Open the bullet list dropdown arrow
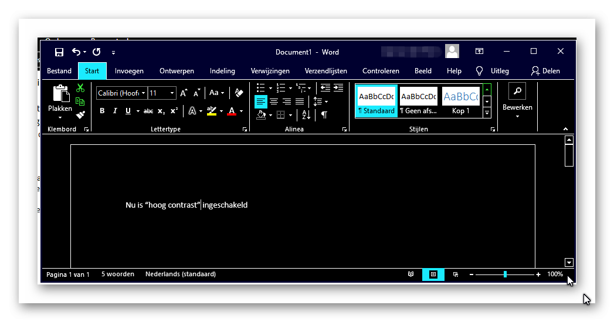This screenshot has height=322, width=614. coord(270,88)
